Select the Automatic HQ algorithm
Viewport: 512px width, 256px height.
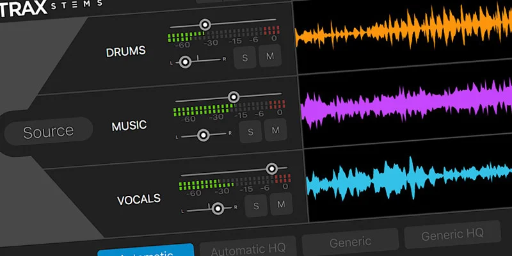(248, 249)
